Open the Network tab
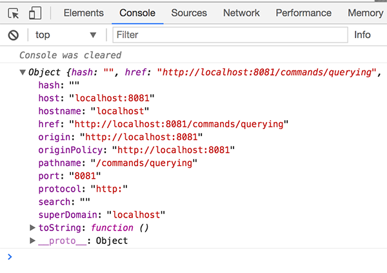This screenshot has height=273, width=387. click(x=241, y=13)
